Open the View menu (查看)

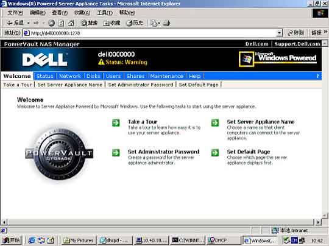[x=60, y=13]
